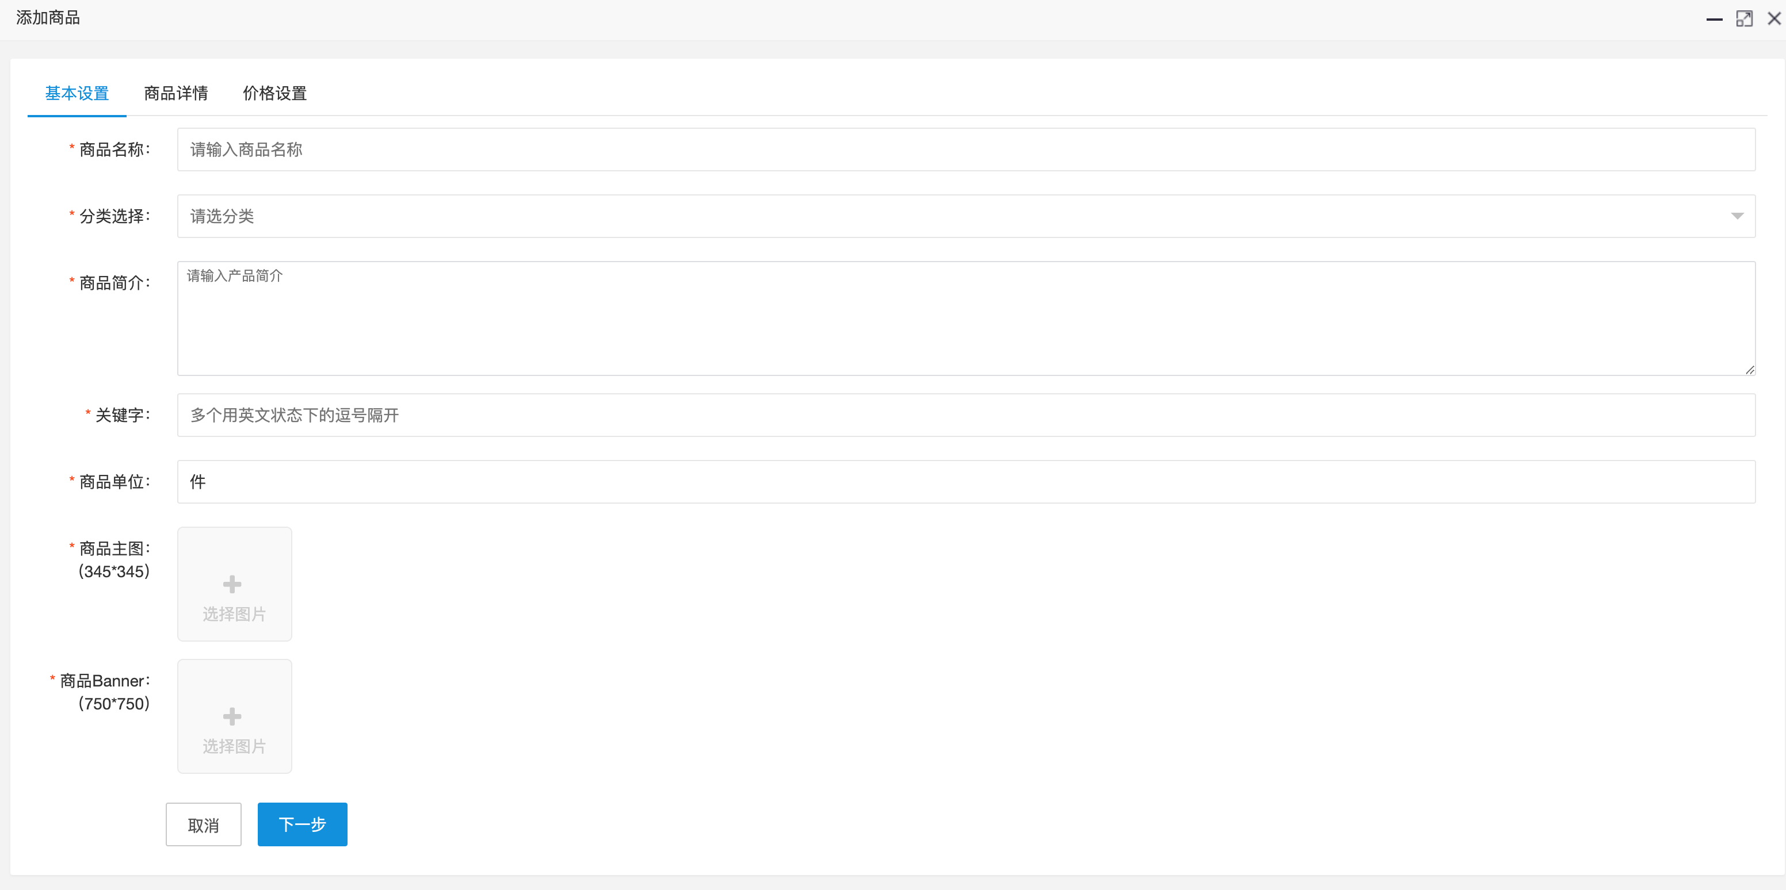Close the 添加商品 dialog

(x=1774, y=19)
